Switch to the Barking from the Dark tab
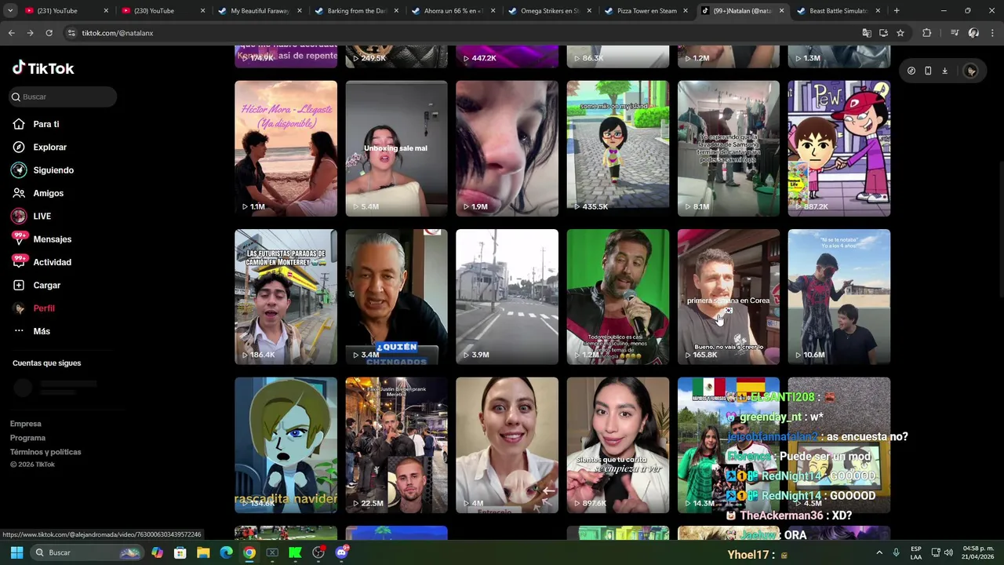Viewport: 1004px width, 565px height. pyautogui.click(x=355, y=11)
